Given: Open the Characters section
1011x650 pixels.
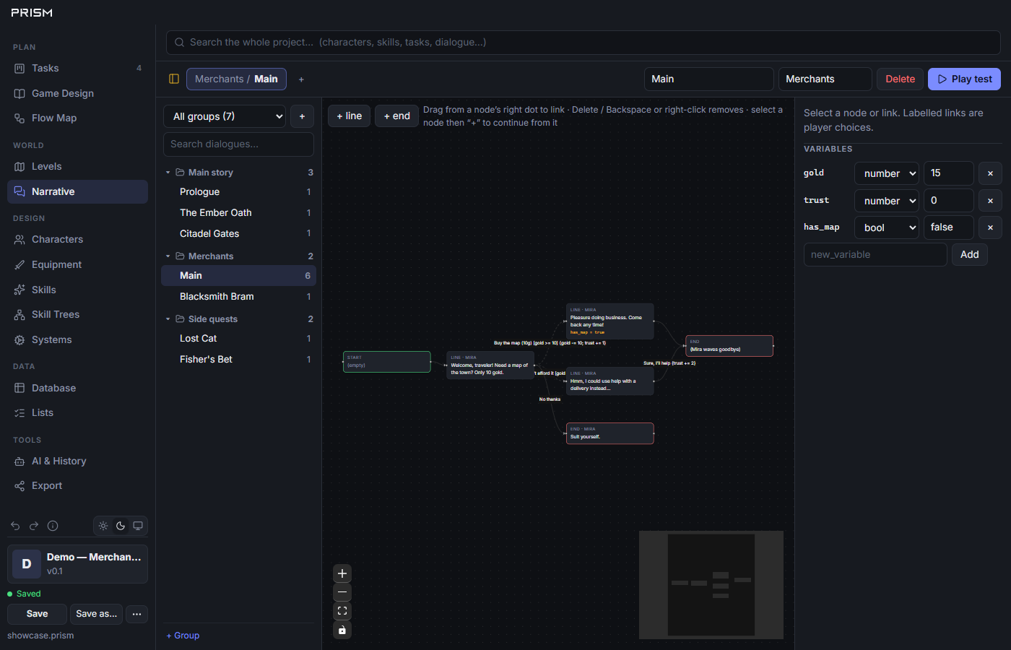Looking at the screenshot, I should tap(77, 240).
